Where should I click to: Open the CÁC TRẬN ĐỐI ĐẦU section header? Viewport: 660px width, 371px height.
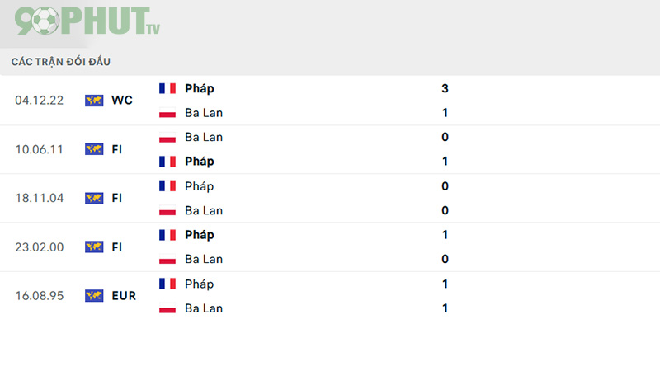pyautogui.click(x=60, y=62)
